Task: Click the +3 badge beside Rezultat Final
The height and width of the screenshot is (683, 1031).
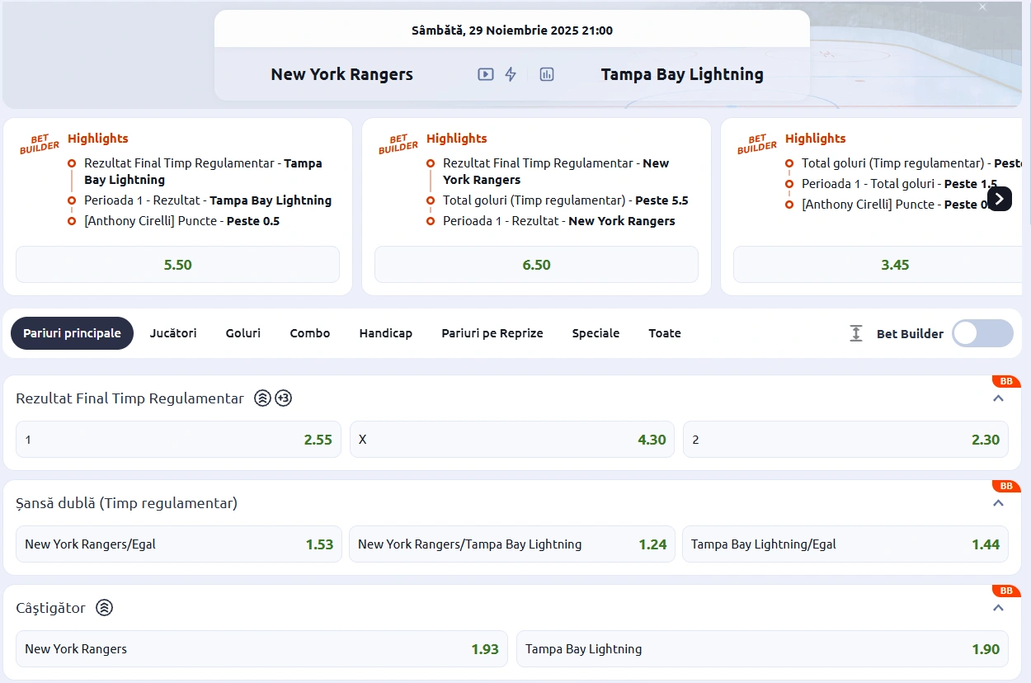Action: (x=283, y=398)
